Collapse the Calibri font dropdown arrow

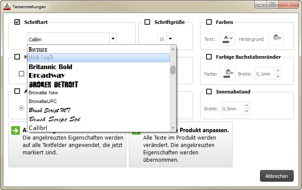[113, 39]
